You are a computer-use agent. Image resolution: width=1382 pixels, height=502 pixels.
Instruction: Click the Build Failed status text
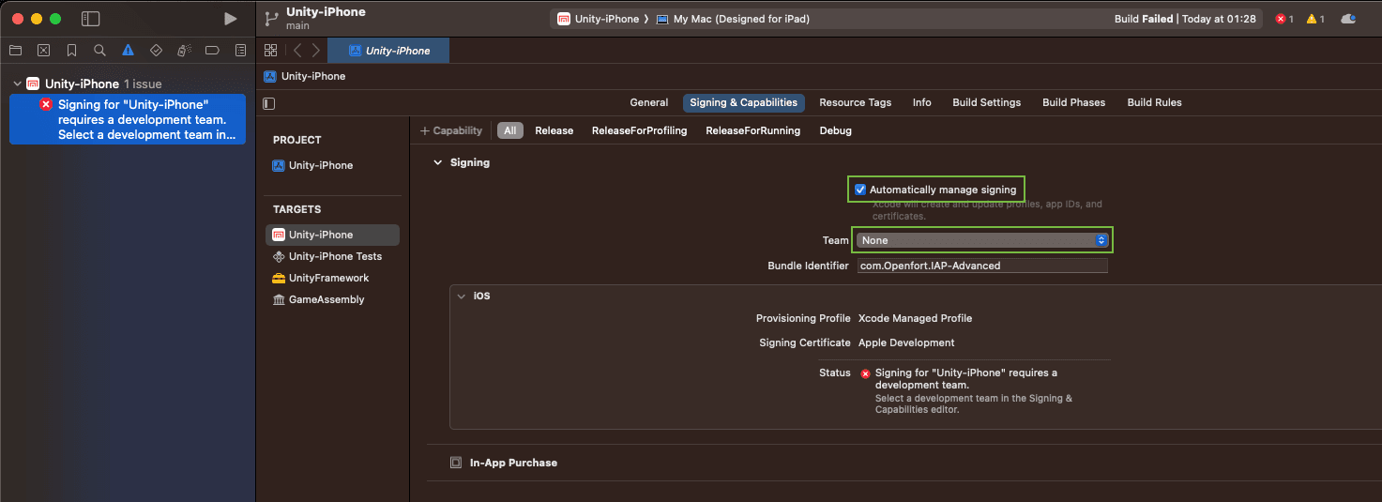coord(1144,19)
